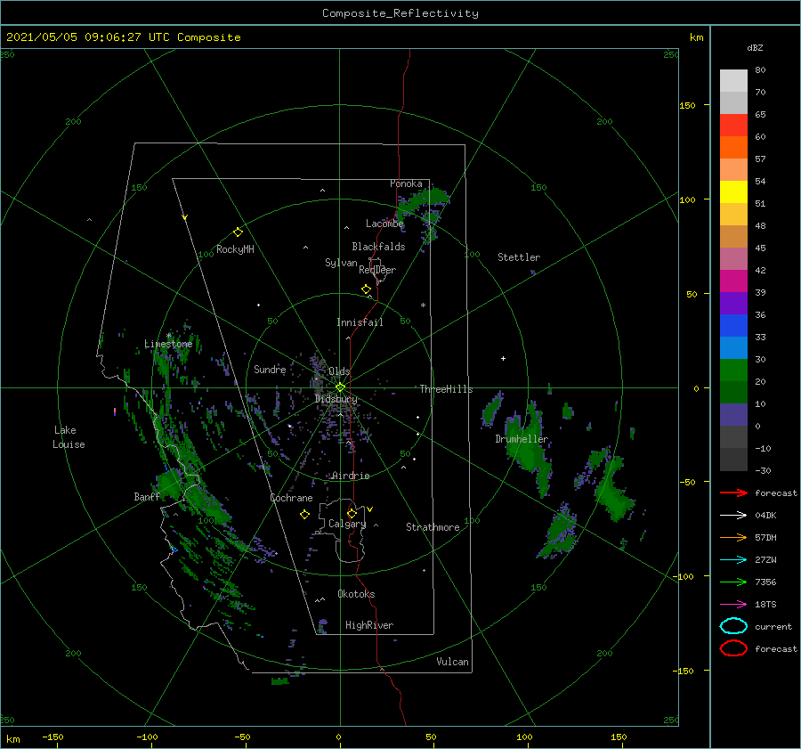The width and height of the screenshot is (801, 749).
Task: Click the cyan 27ZW arrow icon
Action: coord(733,560)
